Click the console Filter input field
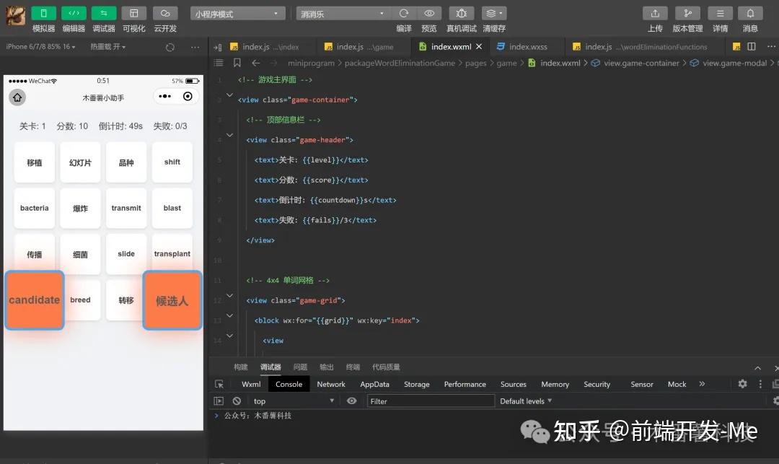Screen dimensions: 779x464 pos(430,401)
